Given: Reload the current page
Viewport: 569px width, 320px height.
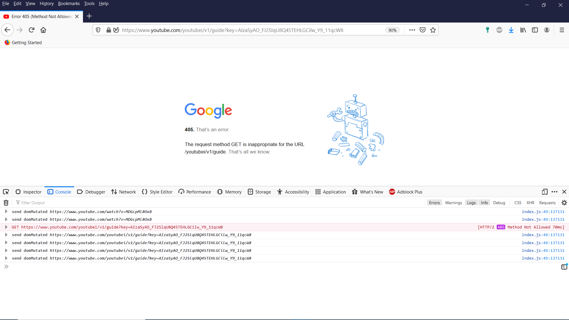Looking at the screenshot, I should [31, 30].
